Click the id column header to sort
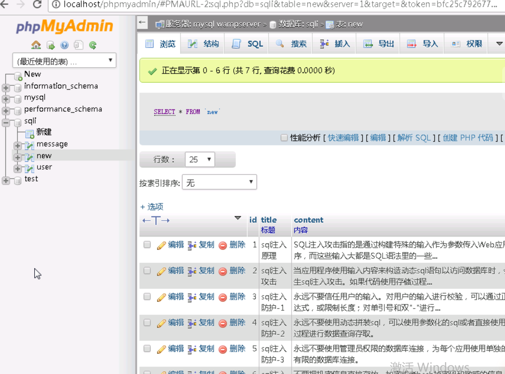The height and width of the screenshot is (374, 505). (253, 220)
